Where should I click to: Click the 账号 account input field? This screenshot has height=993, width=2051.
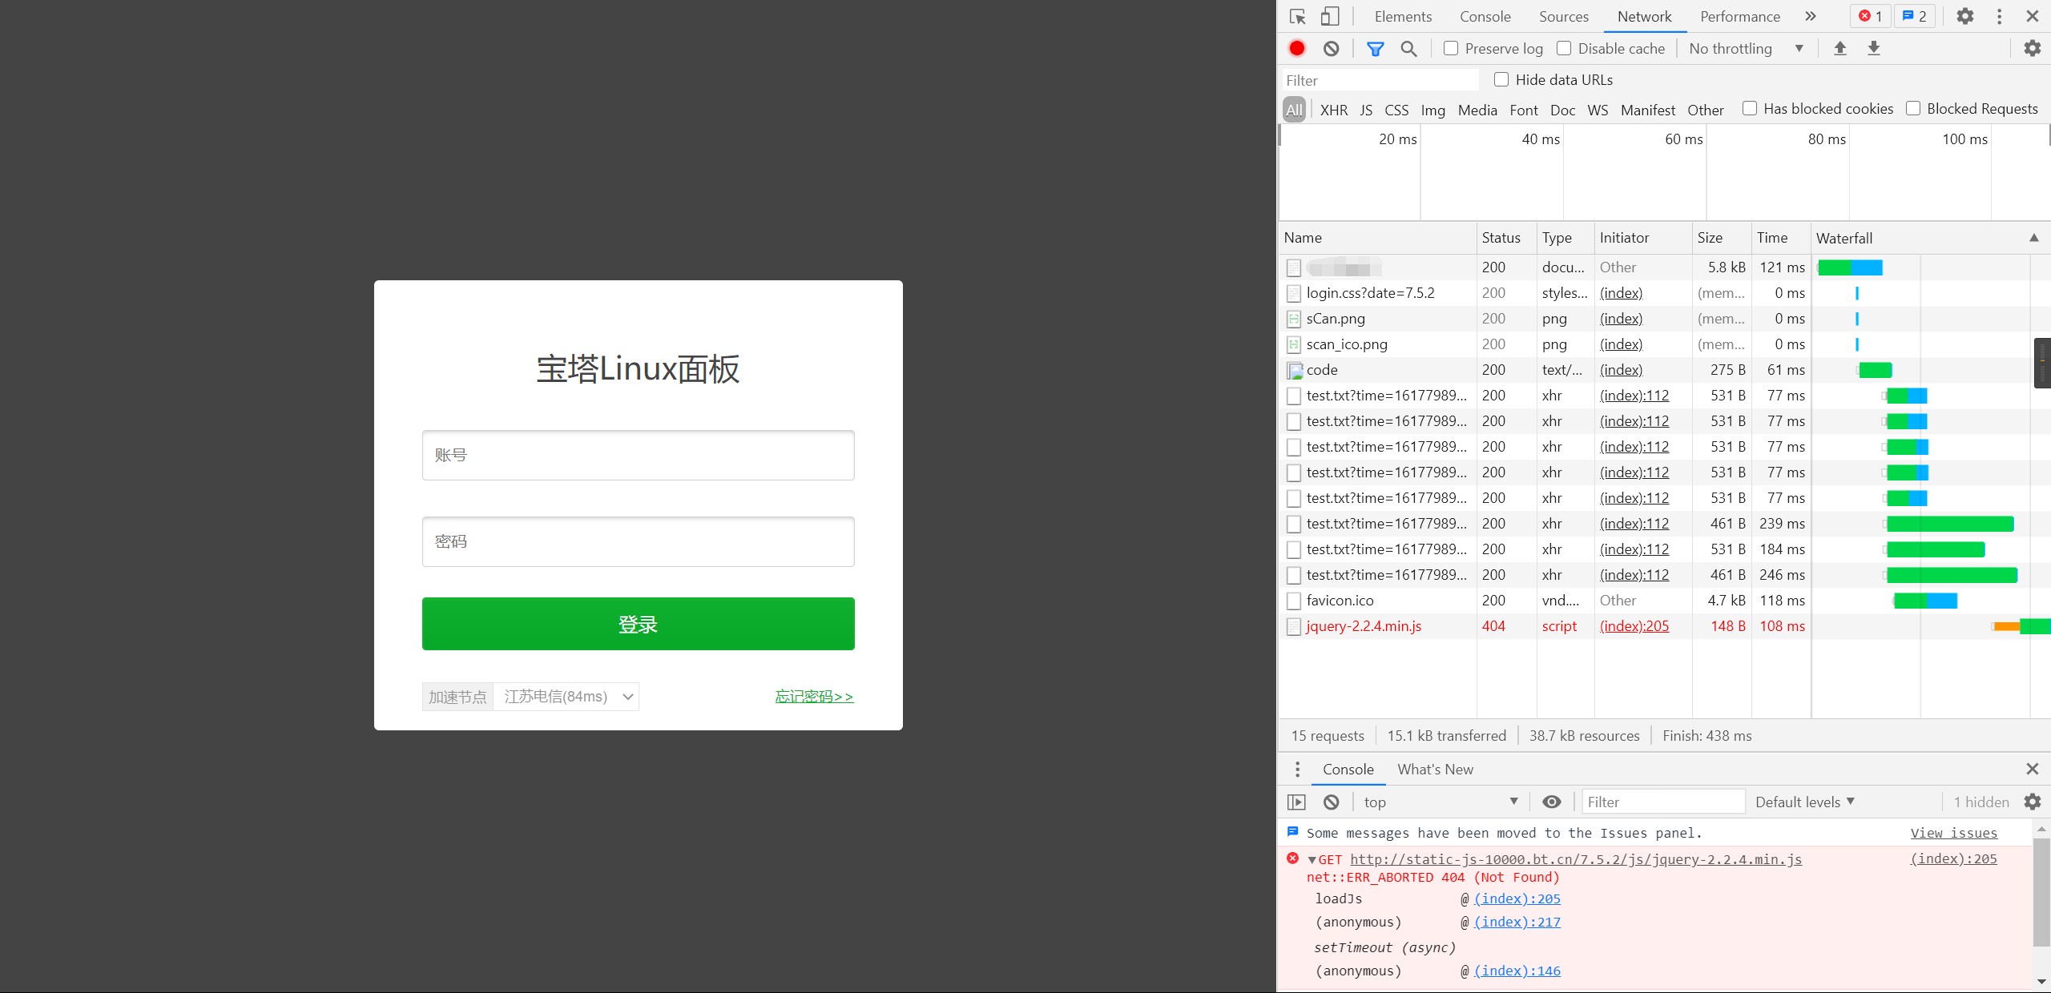(x=639, y=456)
